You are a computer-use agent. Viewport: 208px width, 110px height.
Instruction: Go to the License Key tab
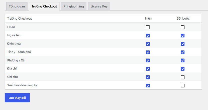pos(99,6)
